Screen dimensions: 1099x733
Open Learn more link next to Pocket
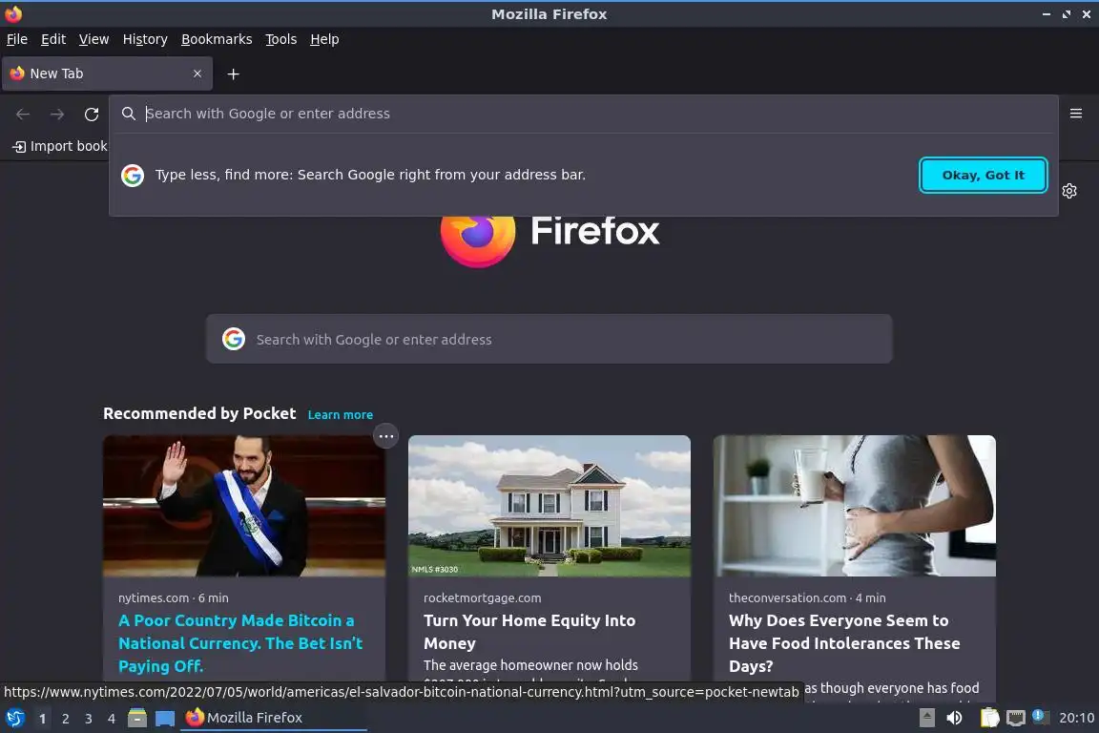tap(340, 414)
